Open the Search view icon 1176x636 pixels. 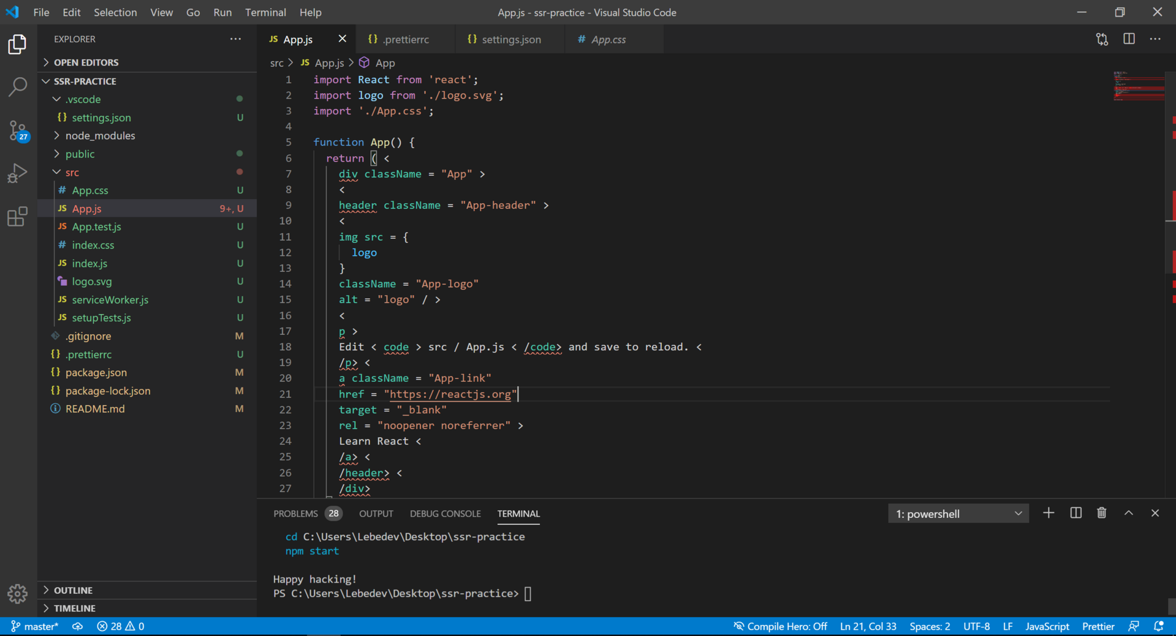click(17, 86)
